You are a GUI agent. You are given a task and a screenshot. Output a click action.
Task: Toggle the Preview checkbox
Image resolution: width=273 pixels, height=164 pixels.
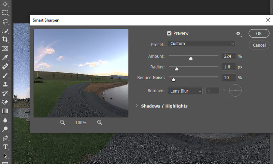click(x=169, y=33)
